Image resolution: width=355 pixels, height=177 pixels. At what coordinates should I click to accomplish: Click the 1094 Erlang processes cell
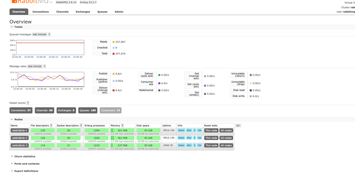96,130
